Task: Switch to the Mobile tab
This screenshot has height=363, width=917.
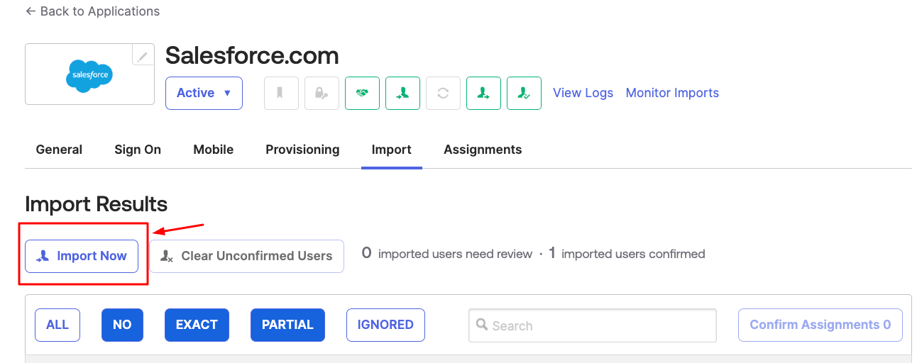Action: (x=214, y=150)
